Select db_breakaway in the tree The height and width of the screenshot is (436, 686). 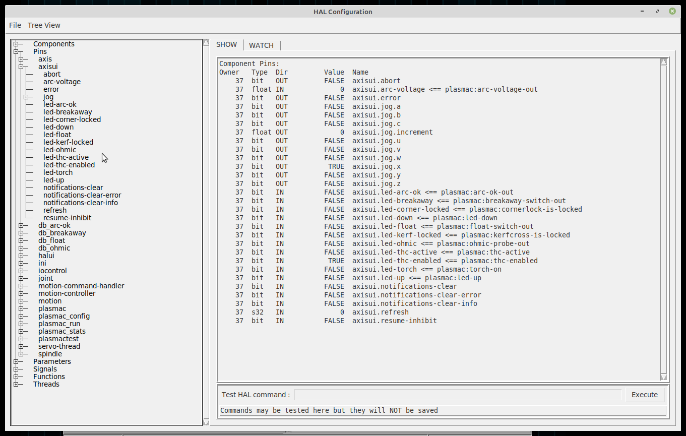coord(62,233)
